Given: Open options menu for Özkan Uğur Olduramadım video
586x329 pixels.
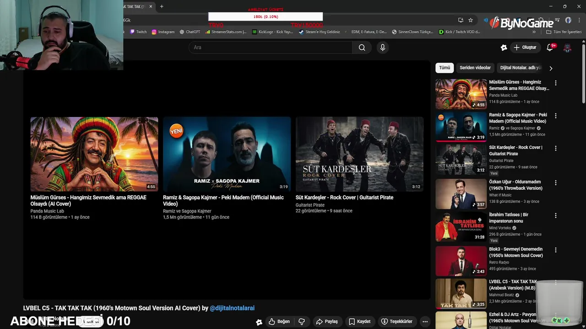Looking at the screenshot, I should pos(556,183).
